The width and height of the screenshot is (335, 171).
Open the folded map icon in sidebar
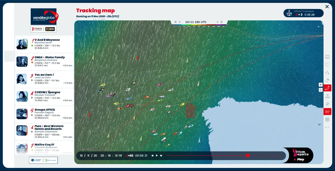pos(327,65)
